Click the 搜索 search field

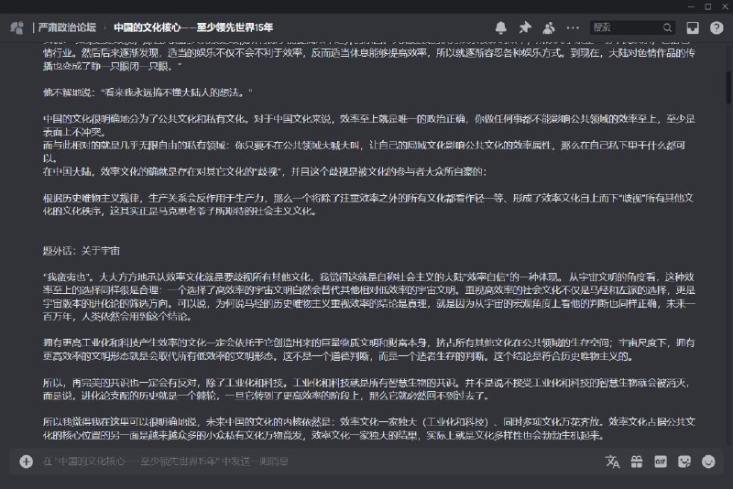click(632, 27)
